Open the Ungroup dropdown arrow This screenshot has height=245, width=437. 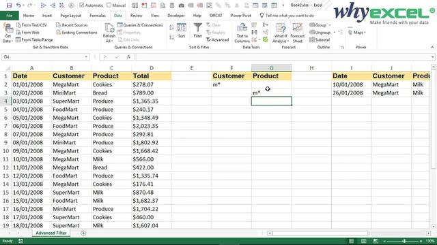point(334,33)
